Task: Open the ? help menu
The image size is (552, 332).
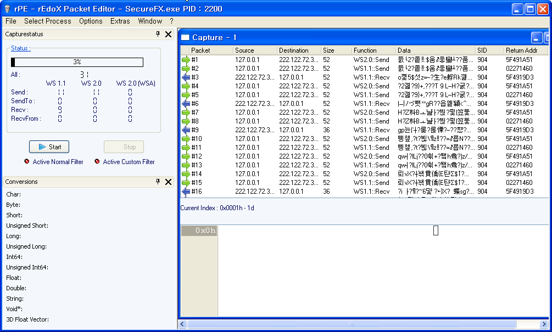Action: (172, 21)
